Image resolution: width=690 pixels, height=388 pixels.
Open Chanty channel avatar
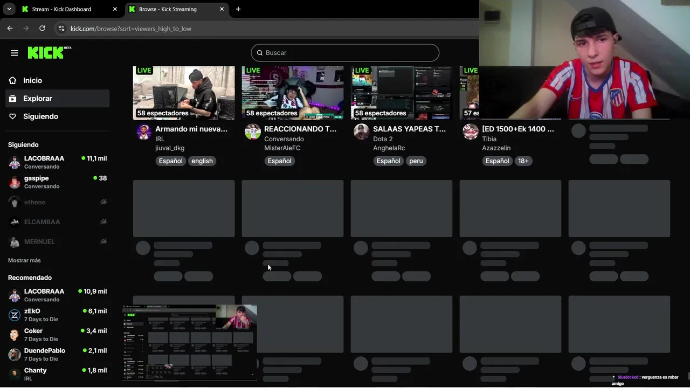coord(15,374)
